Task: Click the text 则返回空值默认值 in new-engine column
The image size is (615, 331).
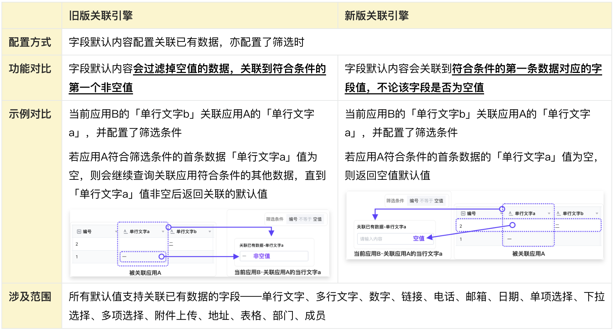Action: click(388, 176)
